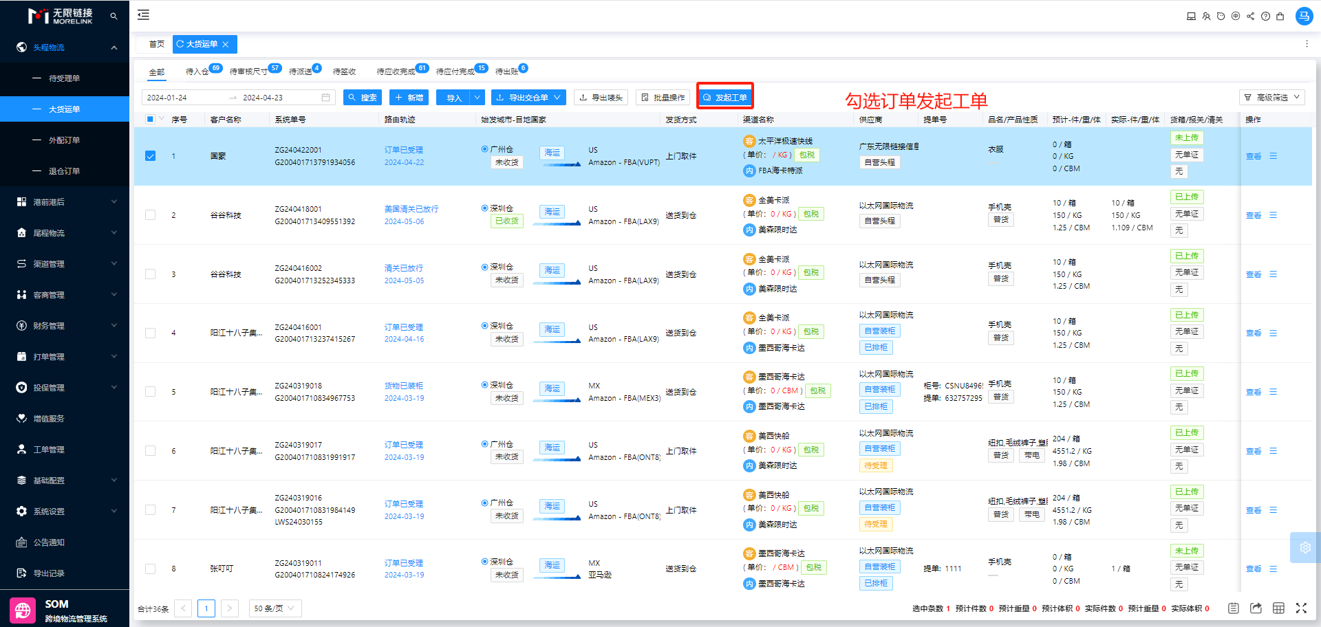Switch to the 首页 tab
1321x627 pixels.
tap(157, 44)
